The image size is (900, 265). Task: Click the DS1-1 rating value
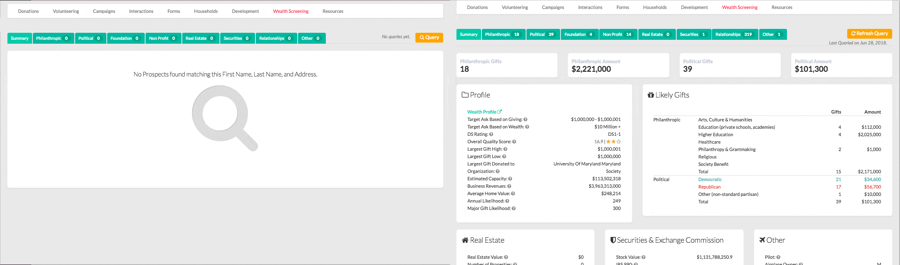point(614,134)
